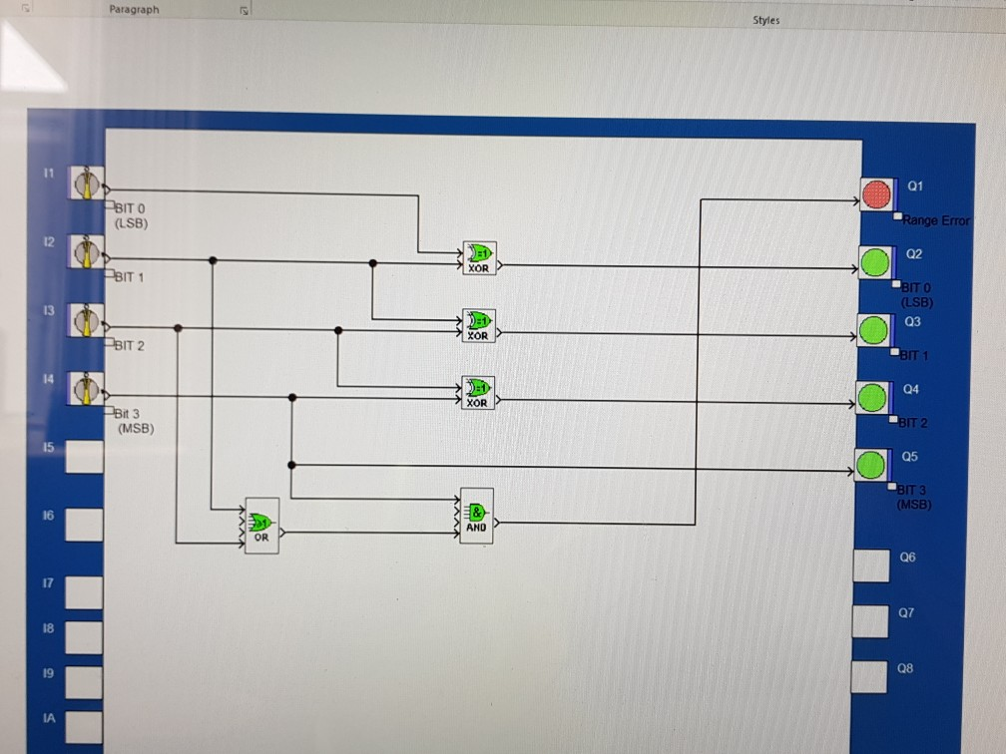This screenshot has width=1006, height=754.
Task: Click the empty I7 input slot
Action: pos(84,592)
